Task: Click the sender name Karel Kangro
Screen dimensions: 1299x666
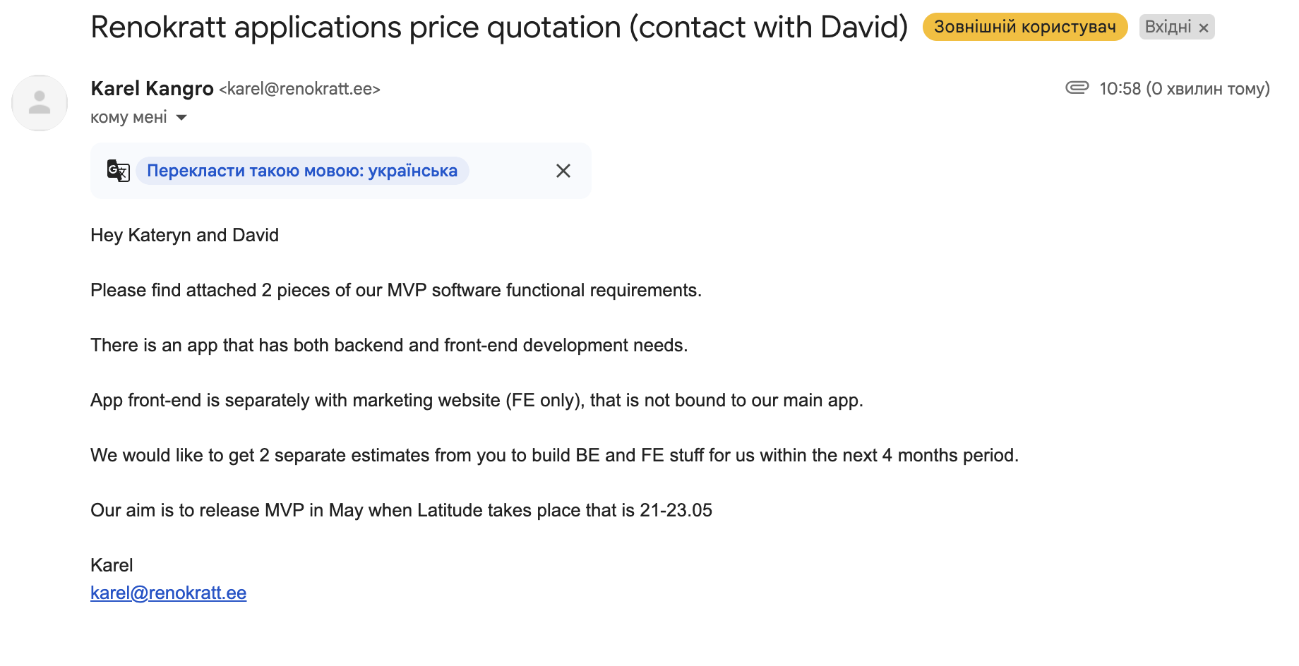Action: click(x=152, y=88)
